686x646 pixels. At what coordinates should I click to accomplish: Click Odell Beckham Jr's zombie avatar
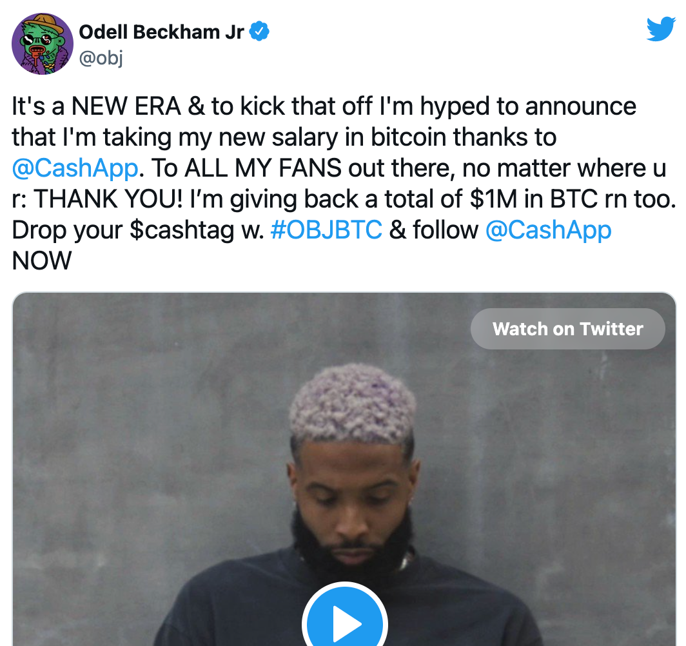pos(43,44)
